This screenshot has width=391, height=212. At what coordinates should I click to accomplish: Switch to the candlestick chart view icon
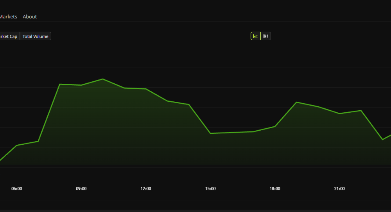click(265, 36)
